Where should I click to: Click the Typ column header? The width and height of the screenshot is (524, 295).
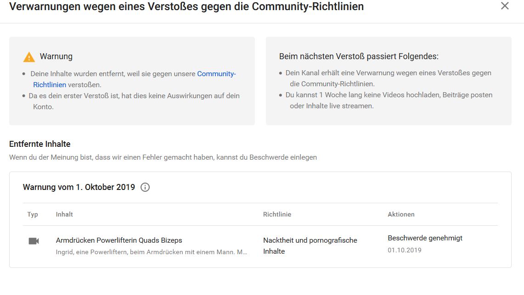point(33,214)
